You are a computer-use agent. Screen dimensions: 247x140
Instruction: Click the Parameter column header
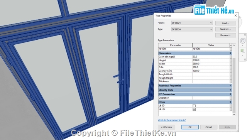175,45
